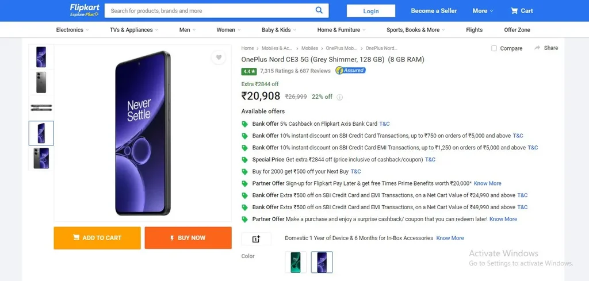Open the price info icon beside 22% off

click(339, 97)
